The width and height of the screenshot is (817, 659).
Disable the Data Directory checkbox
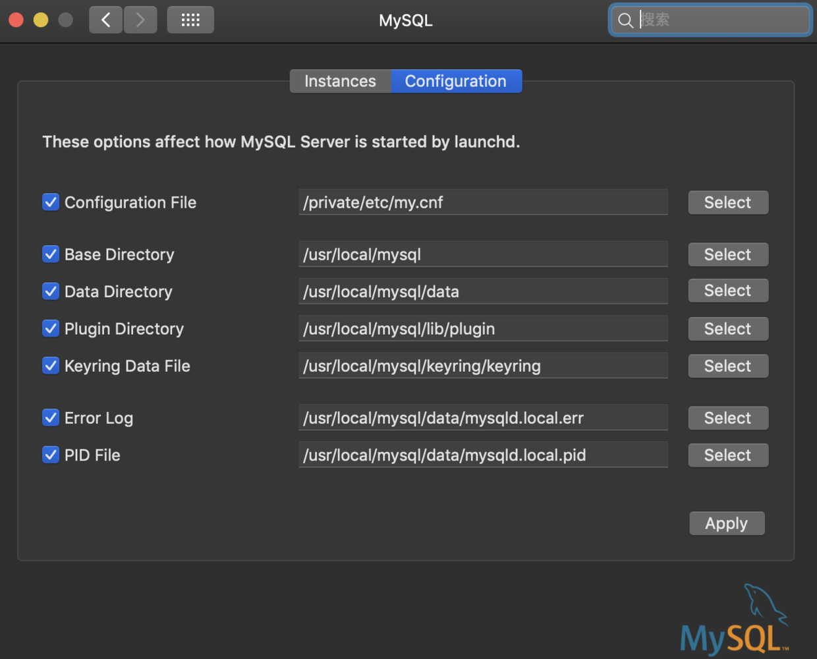pos(51,291)
